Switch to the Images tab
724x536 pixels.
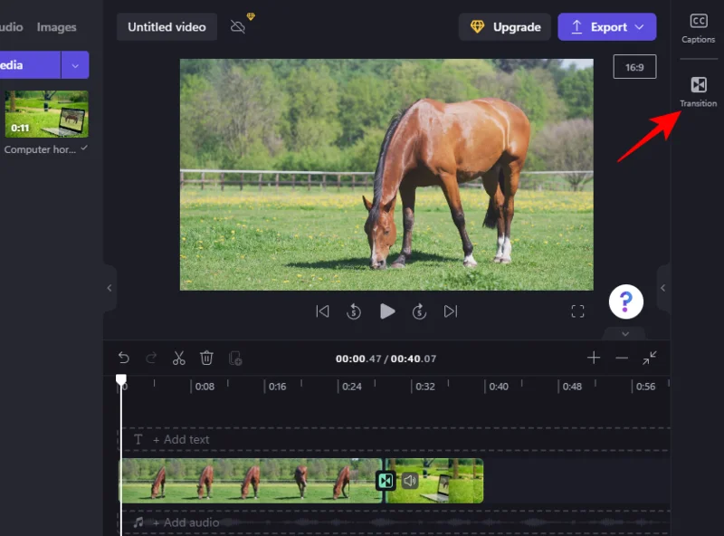(56, 26)
